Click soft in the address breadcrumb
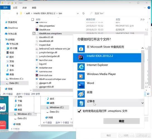The height and width of the screenshot is (139, 152). 28,13
